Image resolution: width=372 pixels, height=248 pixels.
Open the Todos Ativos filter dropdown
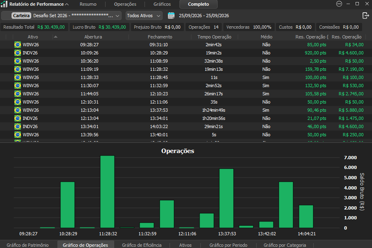click(144, 16)
